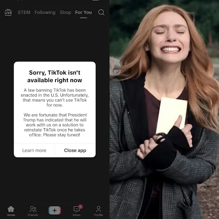Viewport: 219px width, 219px height.
Task: Select the For You tab
Action: click(84, 12)
